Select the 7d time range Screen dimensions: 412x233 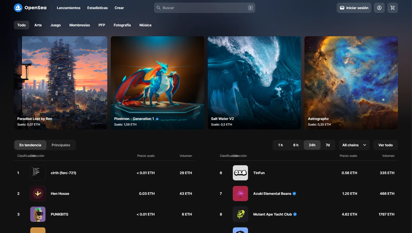coord(328,145)
